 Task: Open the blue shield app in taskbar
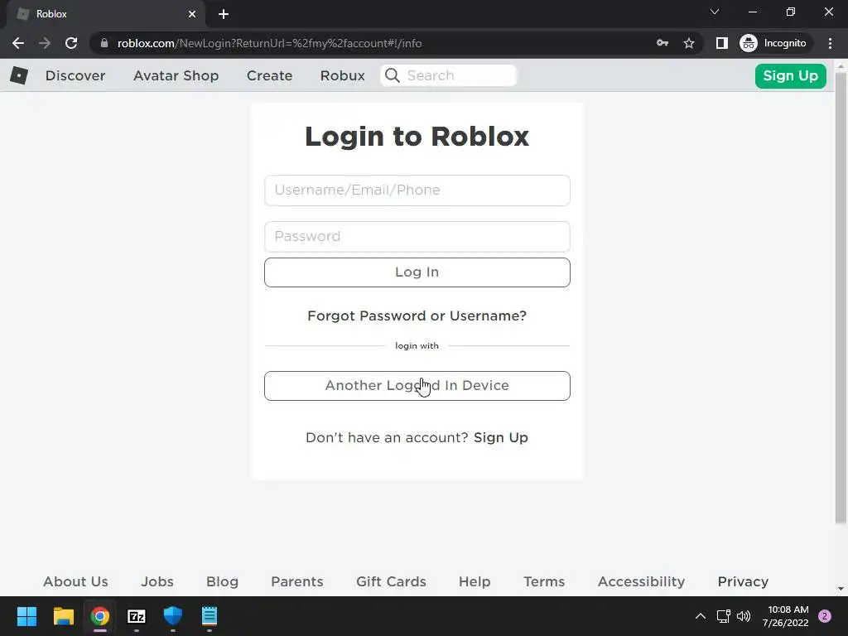click(x=173, y=616)
